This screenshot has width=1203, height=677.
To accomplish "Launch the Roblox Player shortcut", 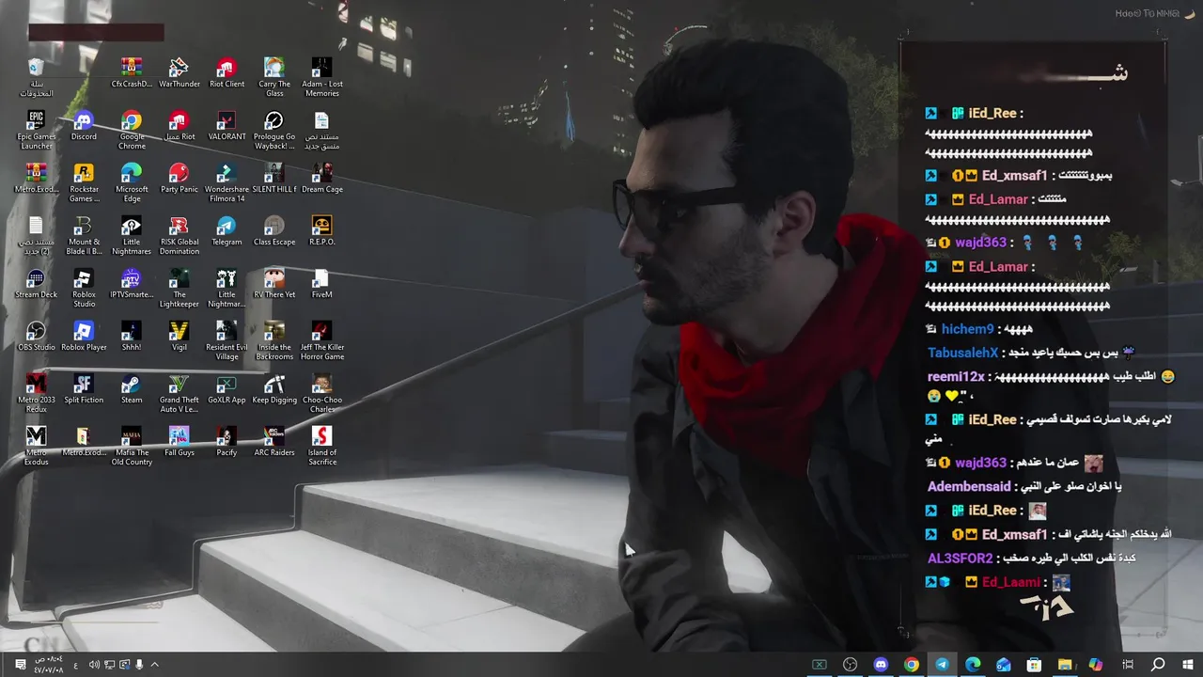I will (x=84, y=337).
